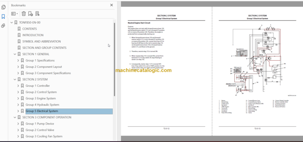
Task: Select SECTION 2 SYSTEM bookmark text
Action: [35, 79]
